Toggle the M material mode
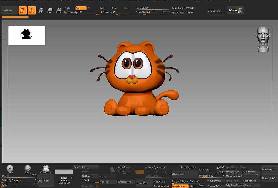Image resolution: width=278 pixels, height=188 pixels. pyautogui.click(x=89, y=8)
